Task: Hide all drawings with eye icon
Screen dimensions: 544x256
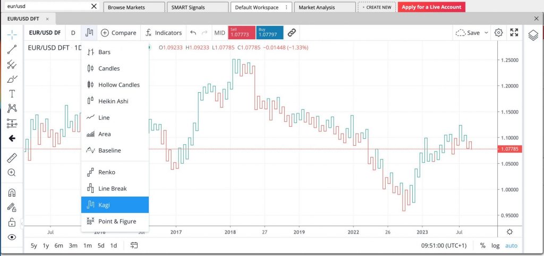Action: (x=12, y=237)
